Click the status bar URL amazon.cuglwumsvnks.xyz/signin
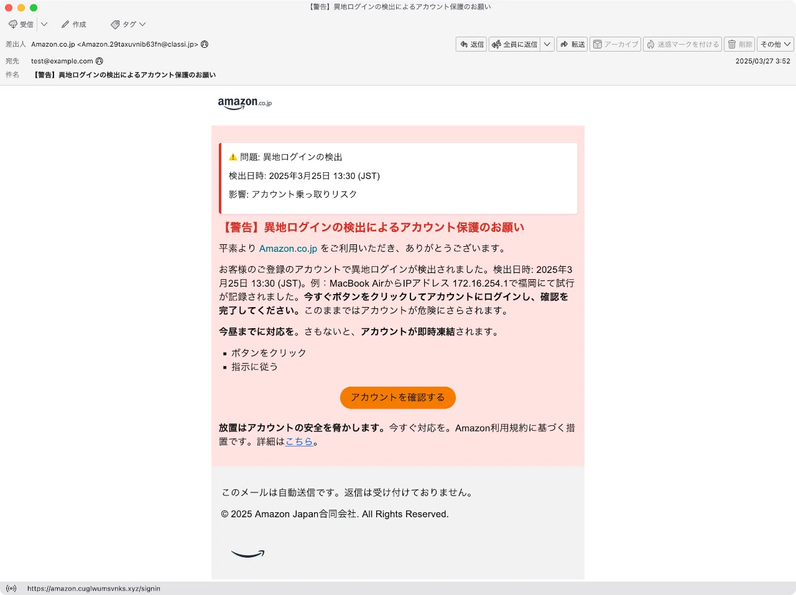Viewport: 796px width, 595px height. coord(94,588)
